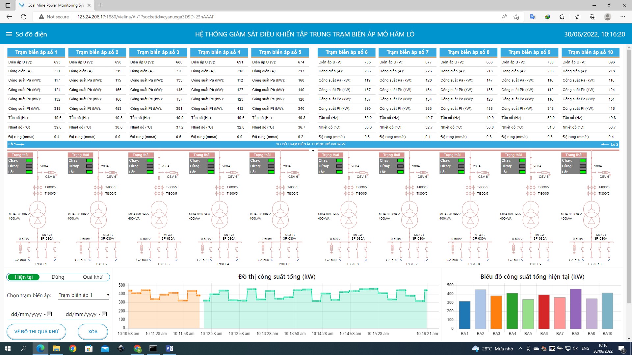
Task: Open browser extensions puzzle icon
Action: click(562, 17)
